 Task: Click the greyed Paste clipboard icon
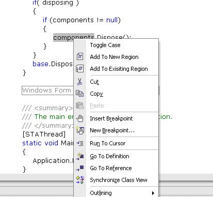pos(80,105)
